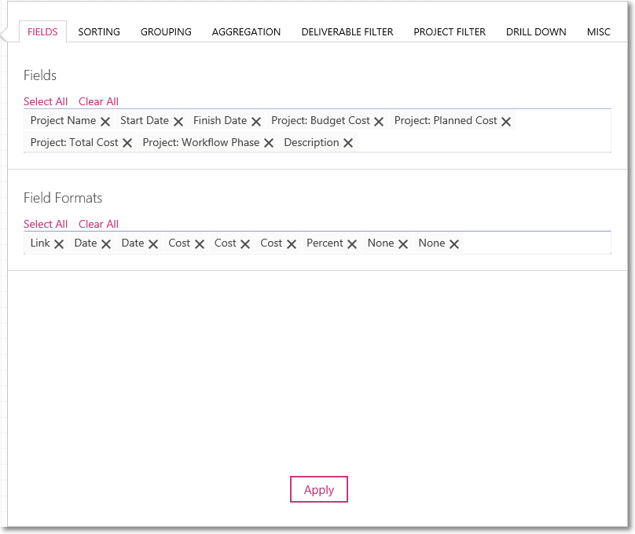The width and height of the screenshot is (635, 534).
Task: Click the Project Name tag text
Action: [63, 121]
